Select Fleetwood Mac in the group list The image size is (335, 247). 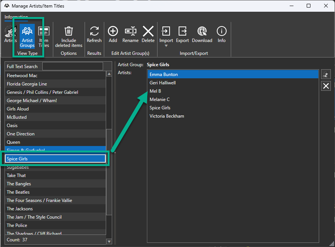[x=56, y=76]
